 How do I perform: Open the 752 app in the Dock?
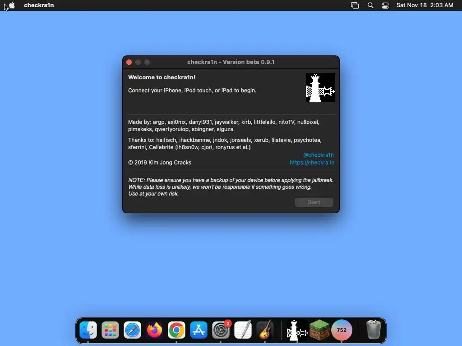(342, 330)
